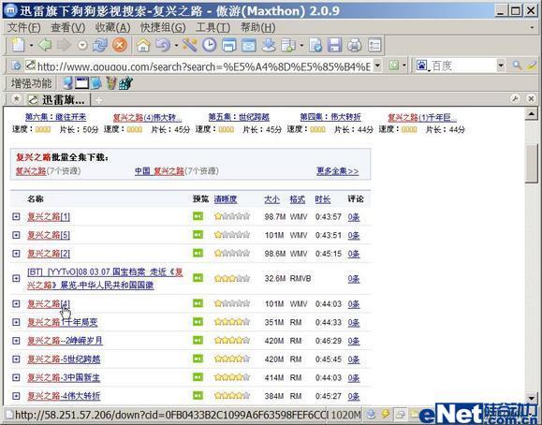The width and height of the screenshot is (542, 425).
Task: Open the history clock icon
Action: pyautogui.click(x=210, y=45)
